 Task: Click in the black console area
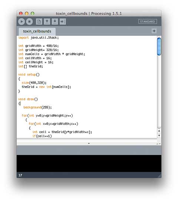(x=89, y=164)
